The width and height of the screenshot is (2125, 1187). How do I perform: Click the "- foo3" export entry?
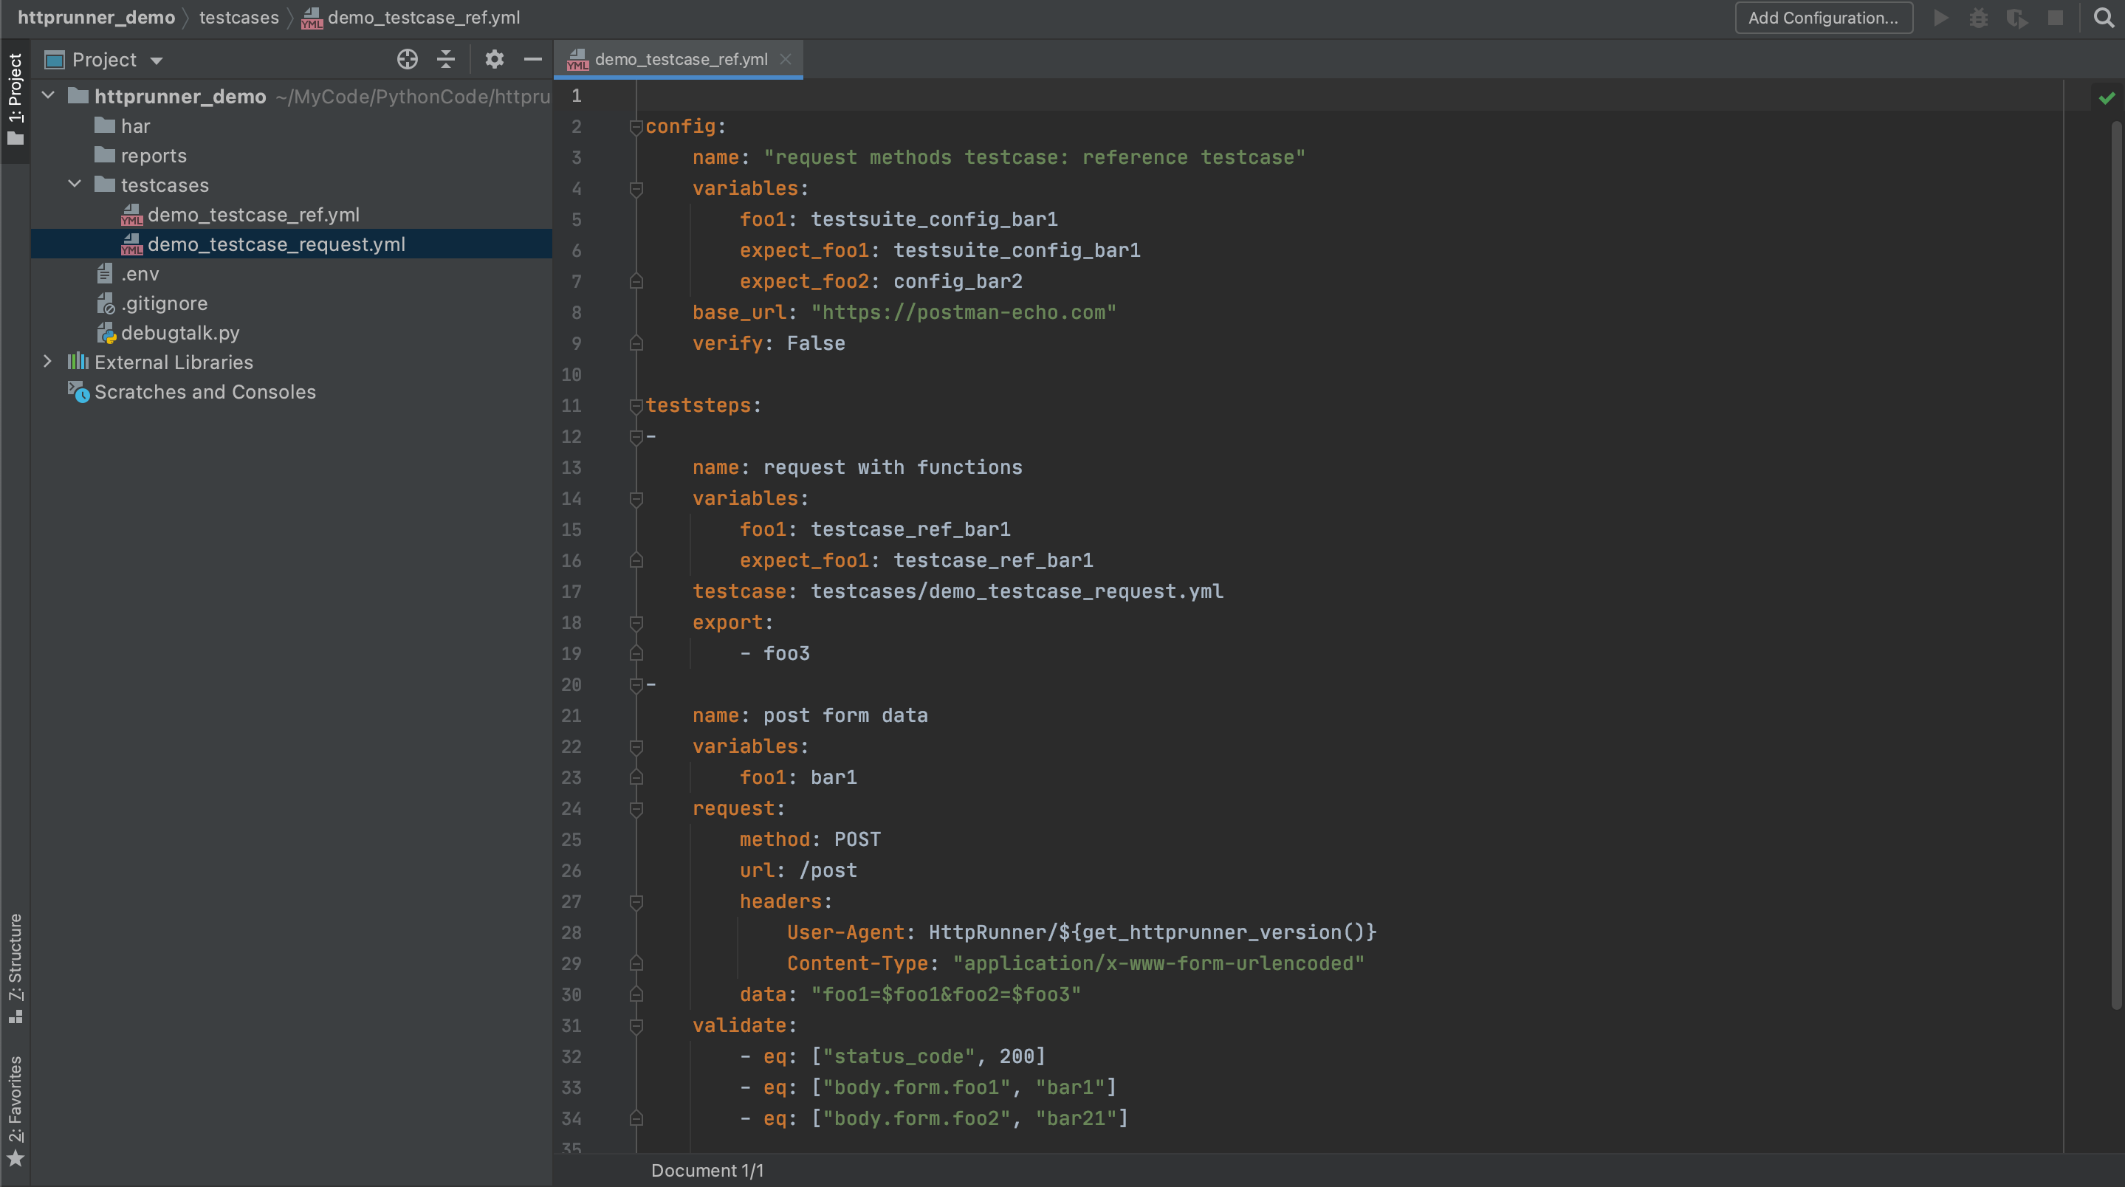pos(775,654)
